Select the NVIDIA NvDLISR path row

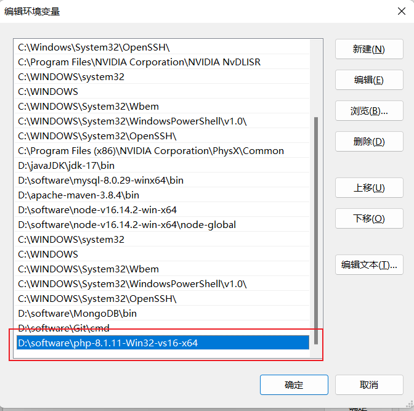click(x=161, y=62)
